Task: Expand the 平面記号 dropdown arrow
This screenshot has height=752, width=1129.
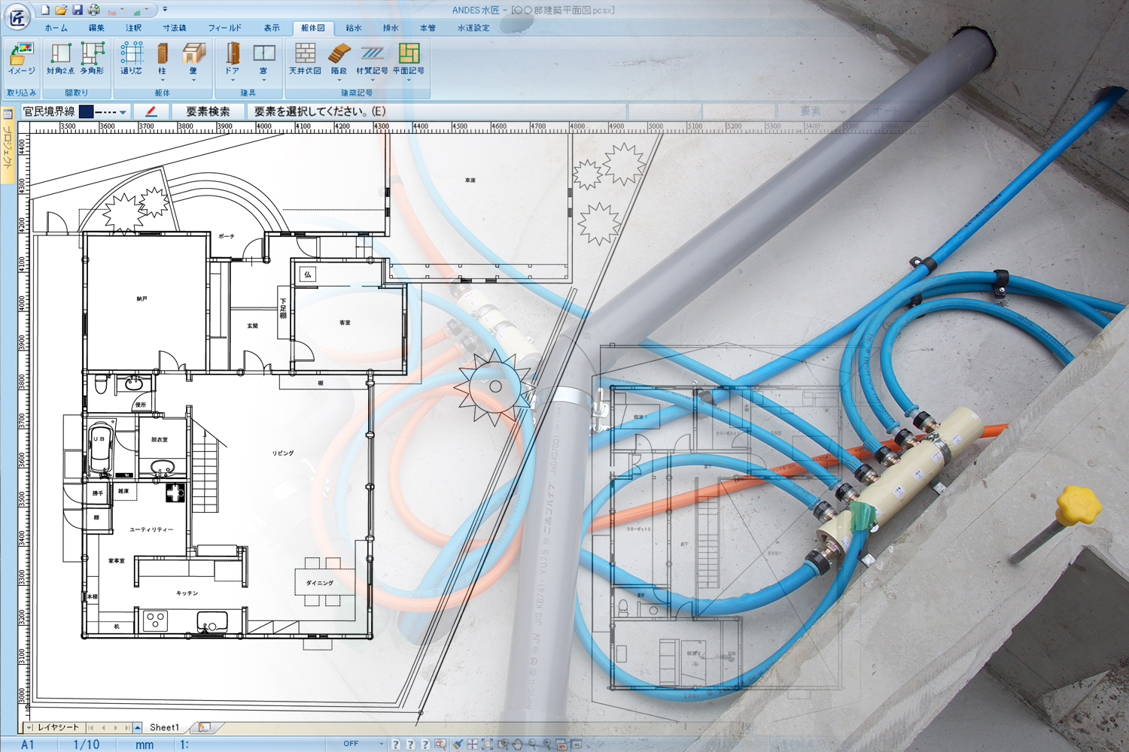Action: pyautogui.click(x=409, y=79)
